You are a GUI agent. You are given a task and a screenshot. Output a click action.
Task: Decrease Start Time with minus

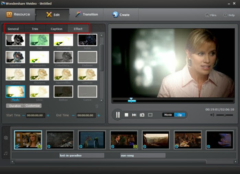[23, 116]
